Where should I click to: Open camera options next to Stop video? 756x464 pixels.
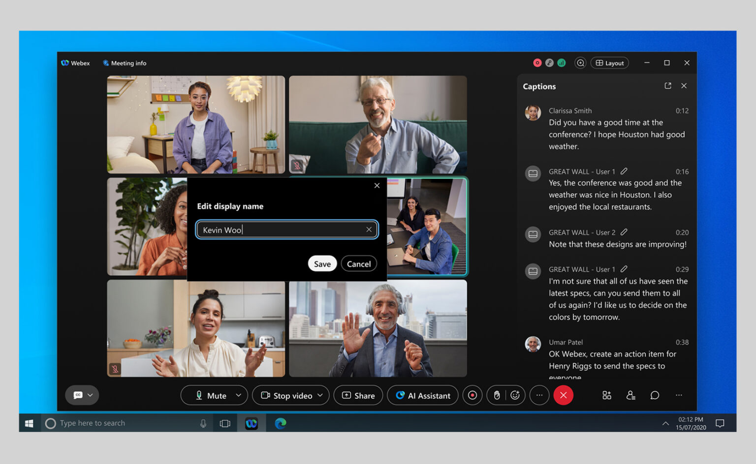pyautogui.click(x=321, y=395)
